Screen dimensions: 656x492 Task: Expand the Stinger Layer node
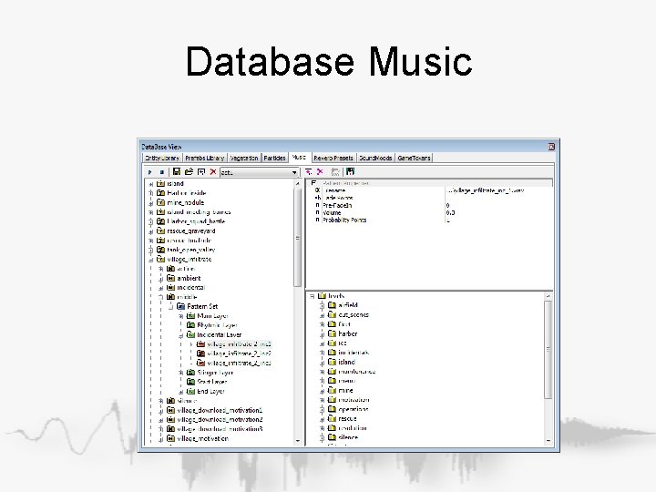click(x=181, y=373)
